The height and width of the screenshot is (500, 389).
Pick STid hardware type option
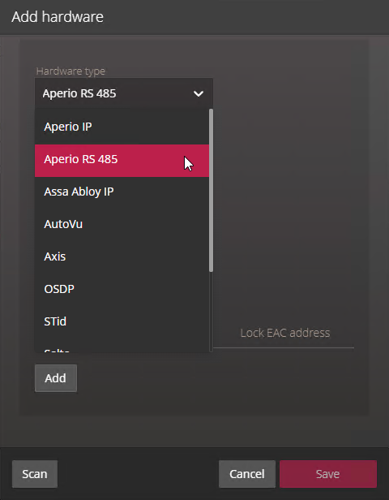[x=122, y=321]
